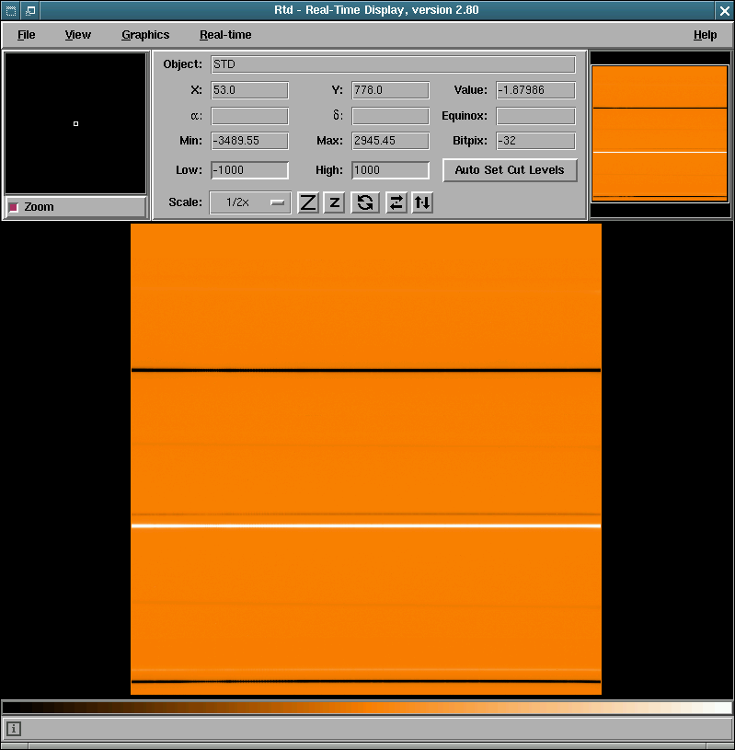Click the Rtd title bar text

[376, 10]
